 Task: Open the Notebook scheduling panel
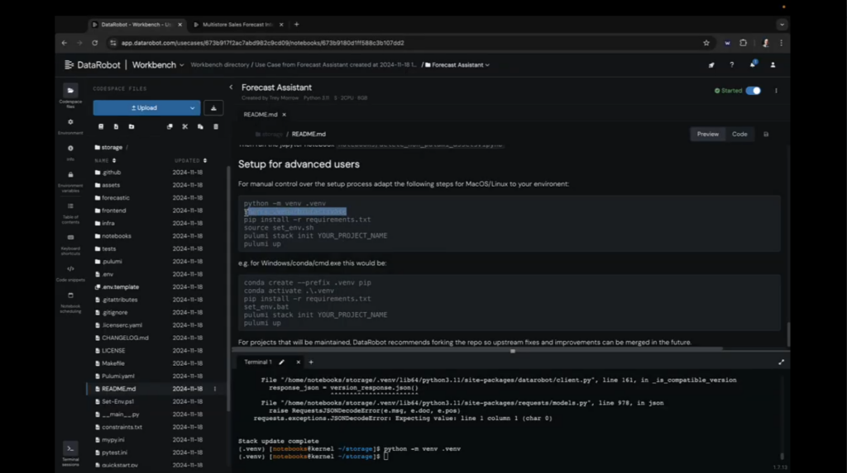[x=70, y=303]
